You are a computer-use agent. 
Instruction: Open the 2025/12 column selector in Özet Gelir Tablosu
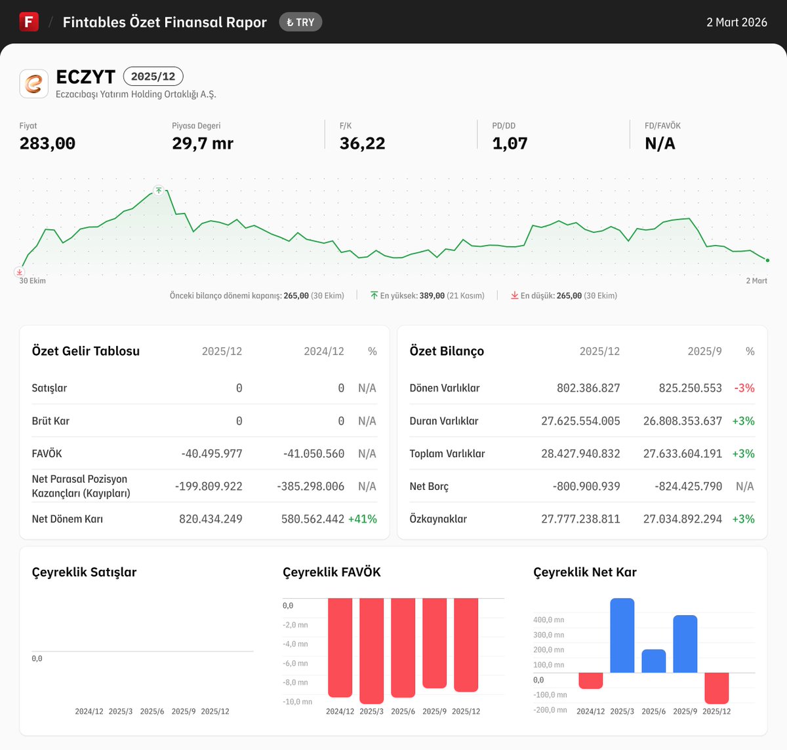(222, 351)
